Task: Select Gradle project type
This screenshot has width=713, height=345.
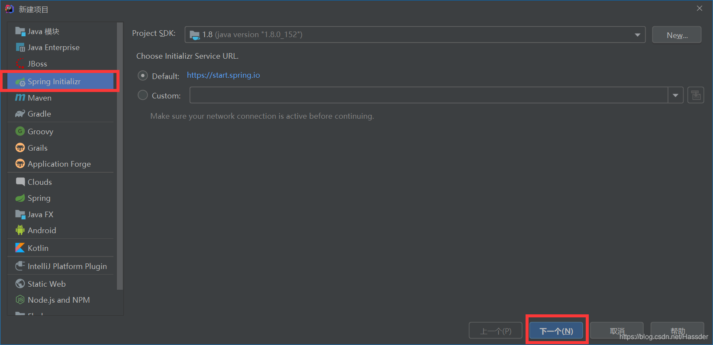Action: [x=61, y=114]
